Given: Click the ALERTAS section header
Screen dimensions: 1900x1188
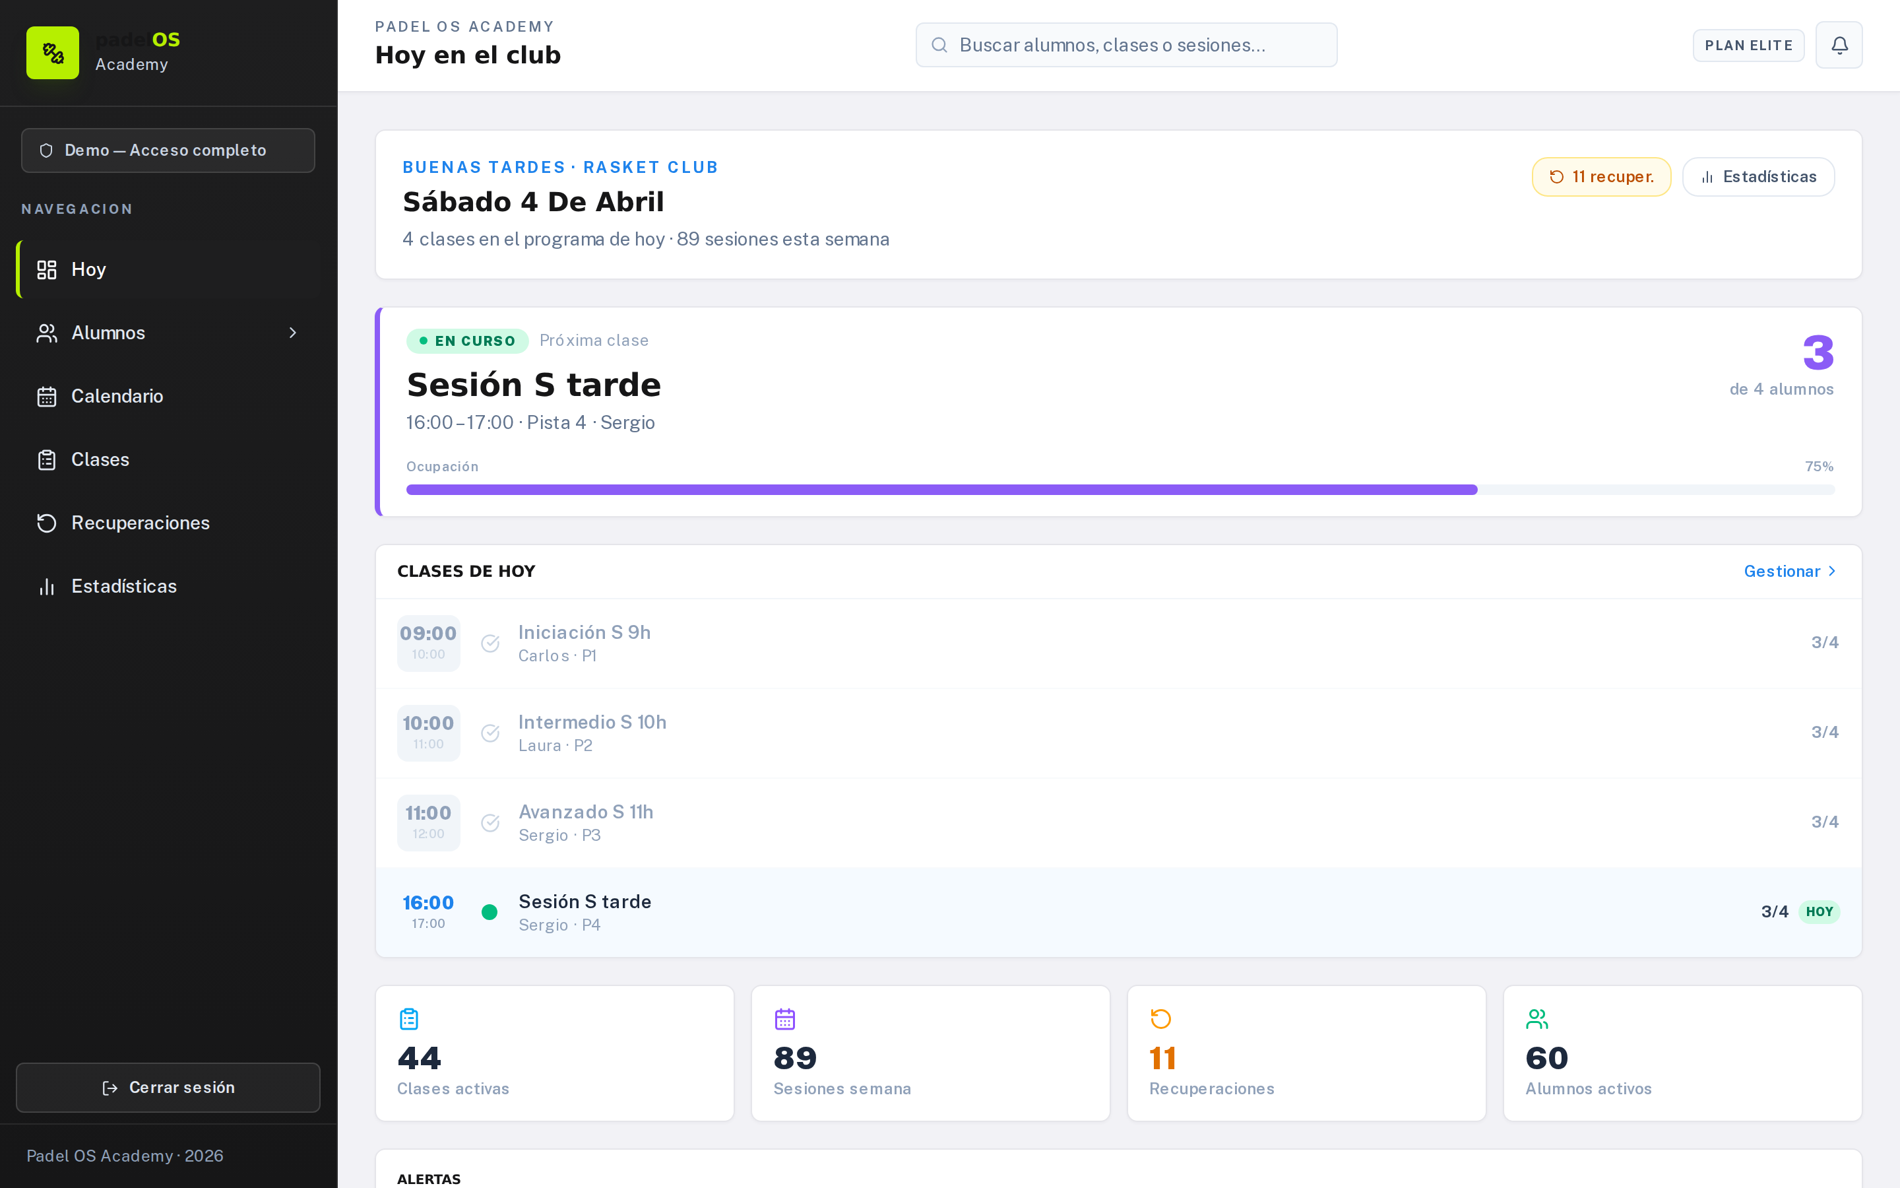Looking at the screenshot, I should tap(429, 1179).
